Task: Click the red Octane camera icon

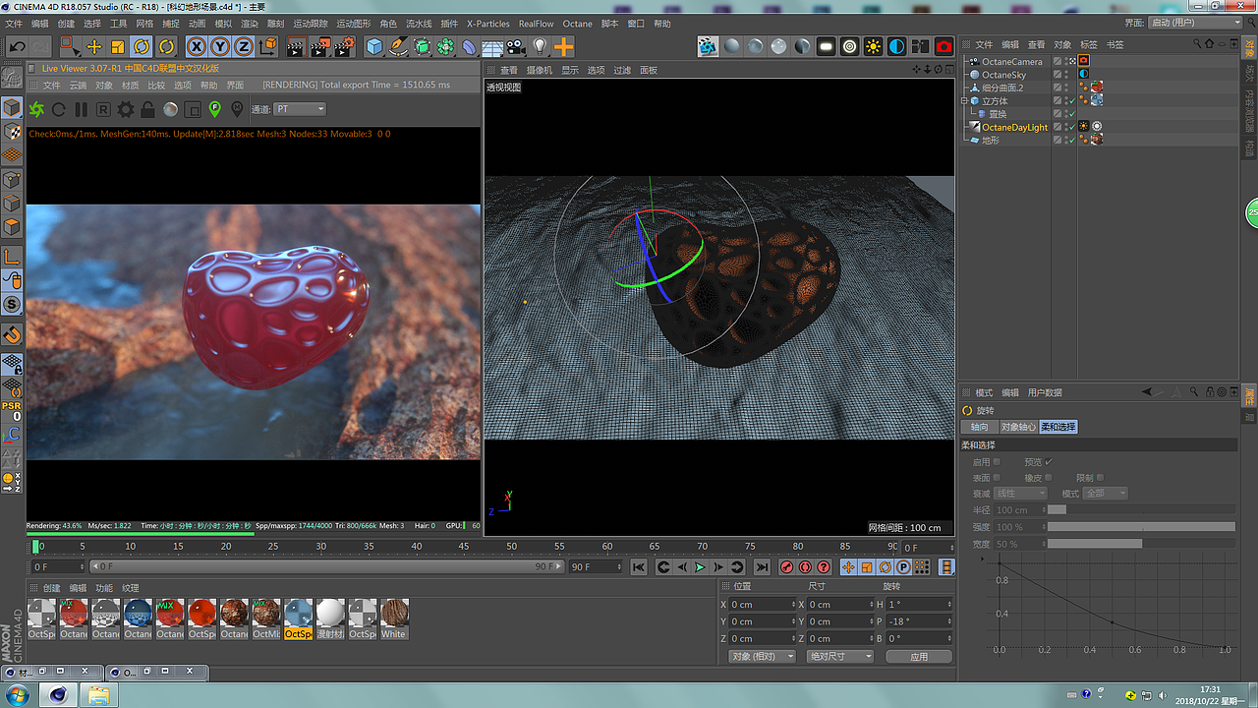Action: [944, 46]
